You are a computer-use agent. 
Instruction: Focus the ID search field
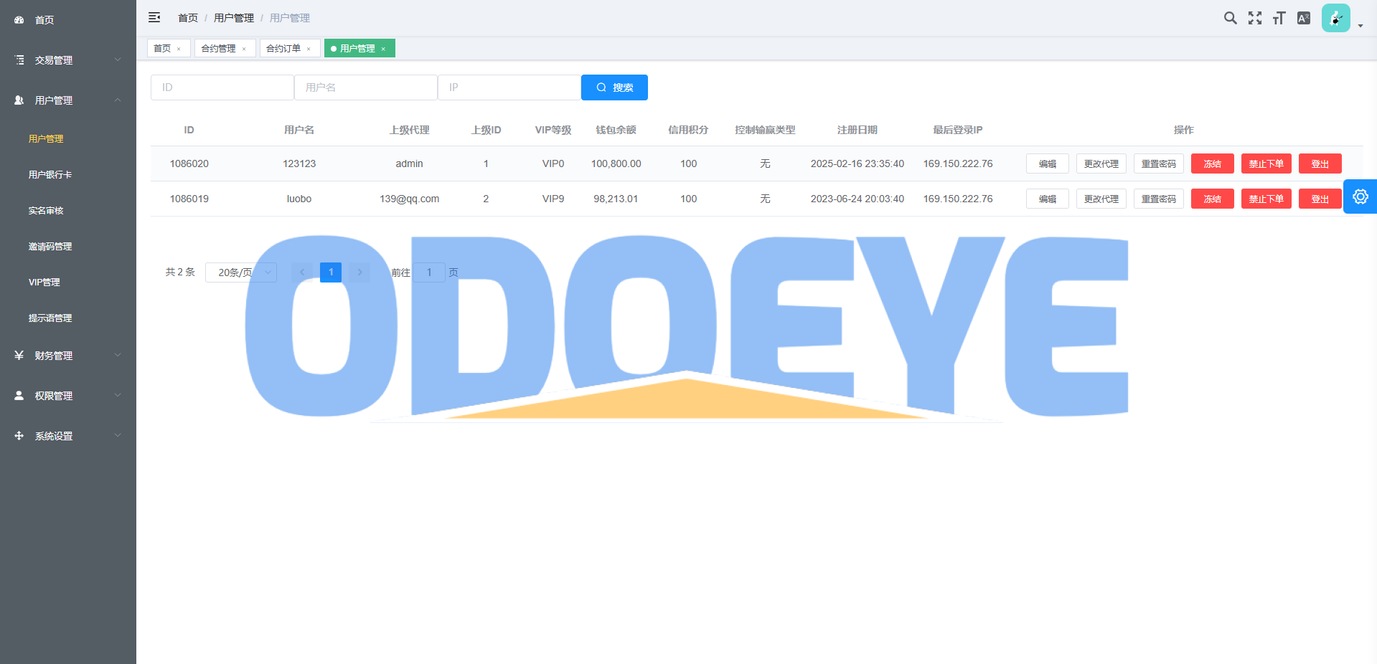click(222, 87)
